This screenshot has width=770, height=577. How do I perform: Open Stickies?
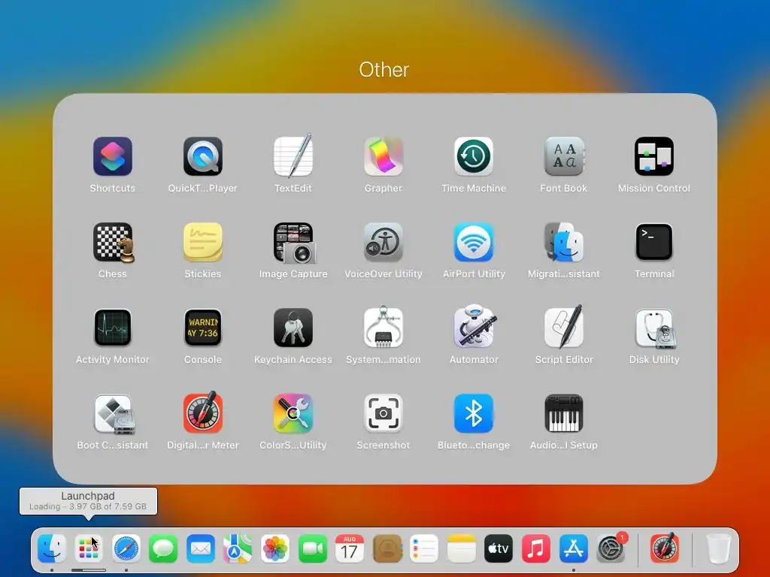[203, 243]
